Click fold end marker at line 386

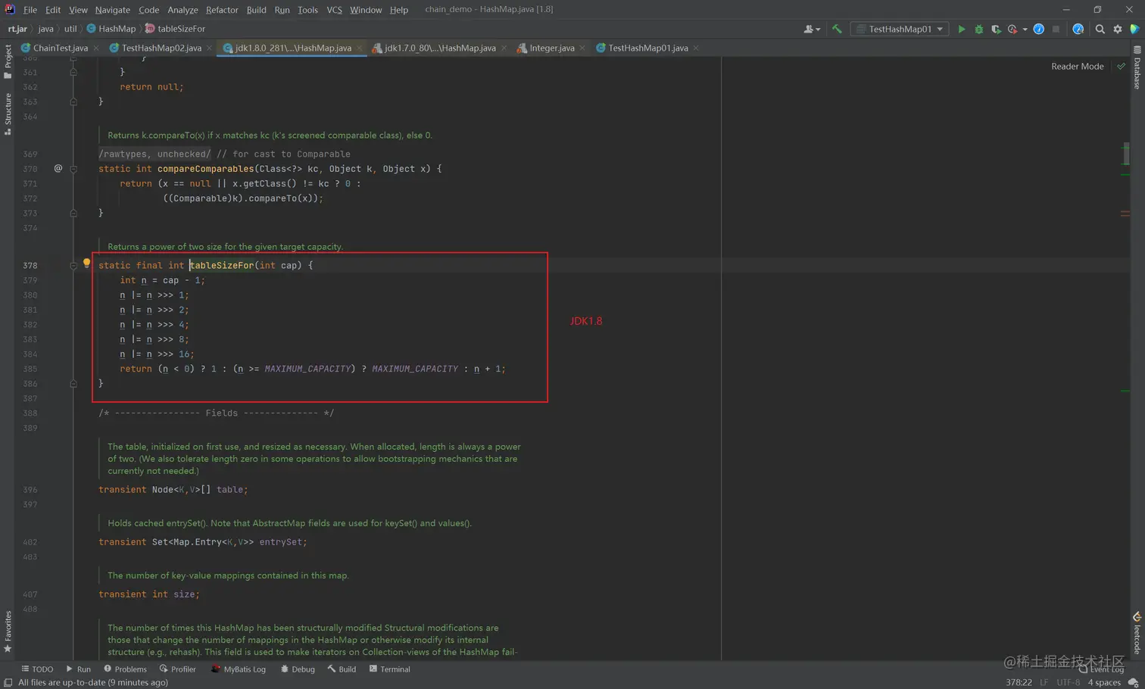[73, 384]
